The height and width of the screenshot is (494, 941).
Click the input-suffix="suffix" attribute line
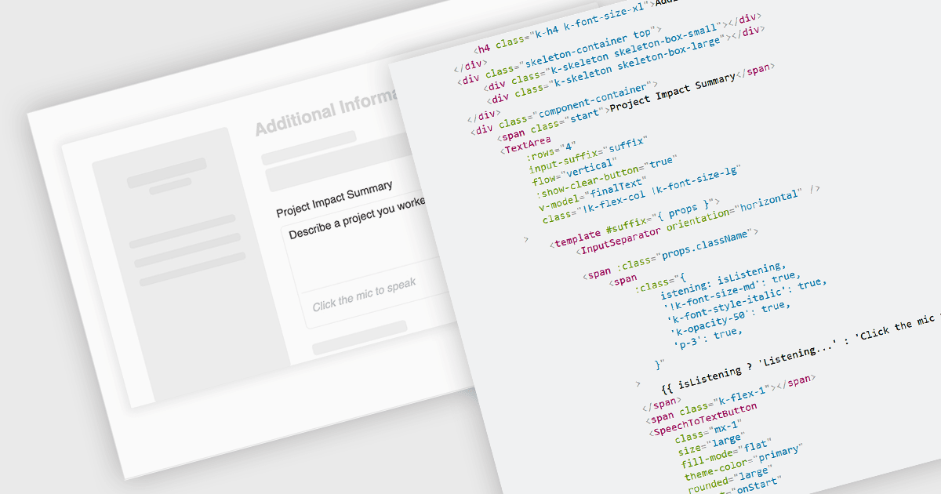click(588, 155)
